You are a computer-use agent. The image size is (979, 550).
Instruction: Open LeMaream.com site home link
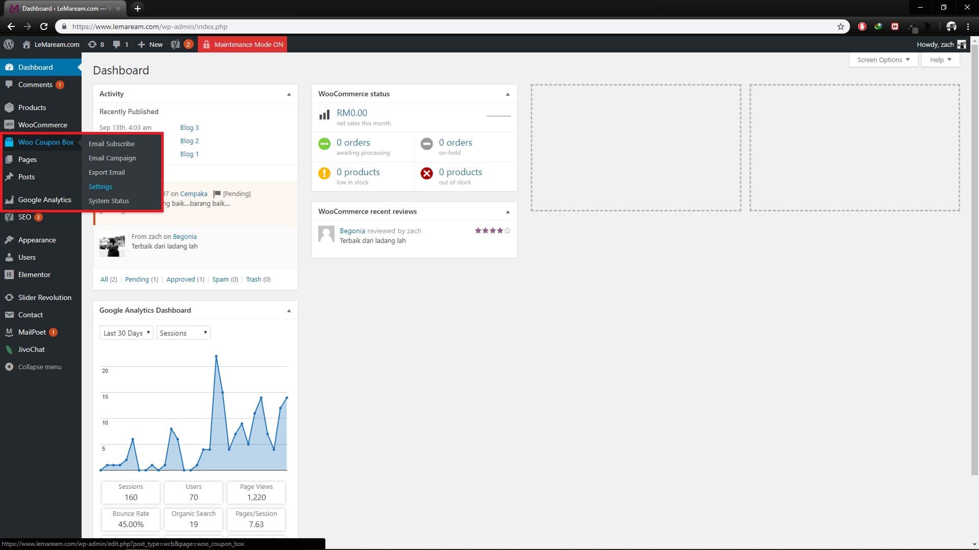coord(51,44)
